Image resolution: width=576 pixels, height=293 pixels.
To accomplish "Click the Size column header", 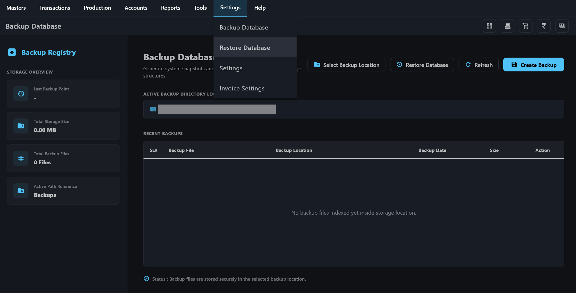I will pos(494,150).
